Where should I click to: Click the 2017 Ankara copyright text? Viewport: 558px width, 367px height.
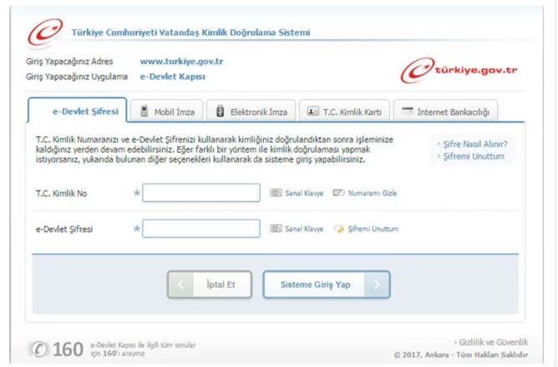point(460,354)
